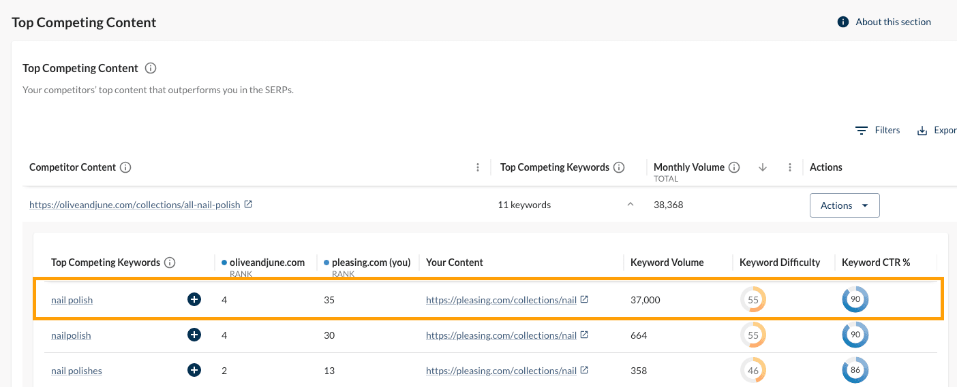The width and height of the screenshot is (957, 387).
Task: Open pleasing.com link in nailpolish row
Action: pyautogui.click(x=501, y=335)
